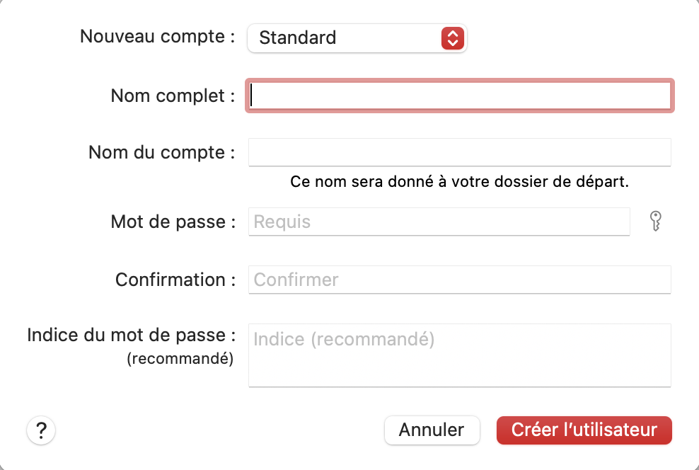Click the help question mark button
The height and width of the screenshot is (470, 699).
(41, 430)
